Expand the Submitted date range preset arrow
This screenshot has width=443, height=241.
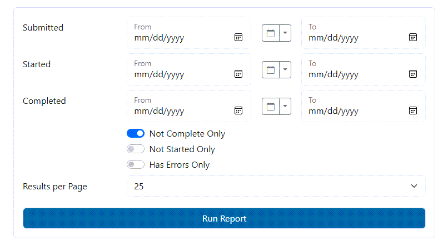pyautogui.click(x=285, y=33)
